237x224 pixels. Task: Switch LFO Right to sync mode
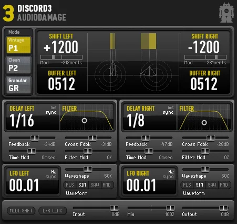click(x=168, y=177)
